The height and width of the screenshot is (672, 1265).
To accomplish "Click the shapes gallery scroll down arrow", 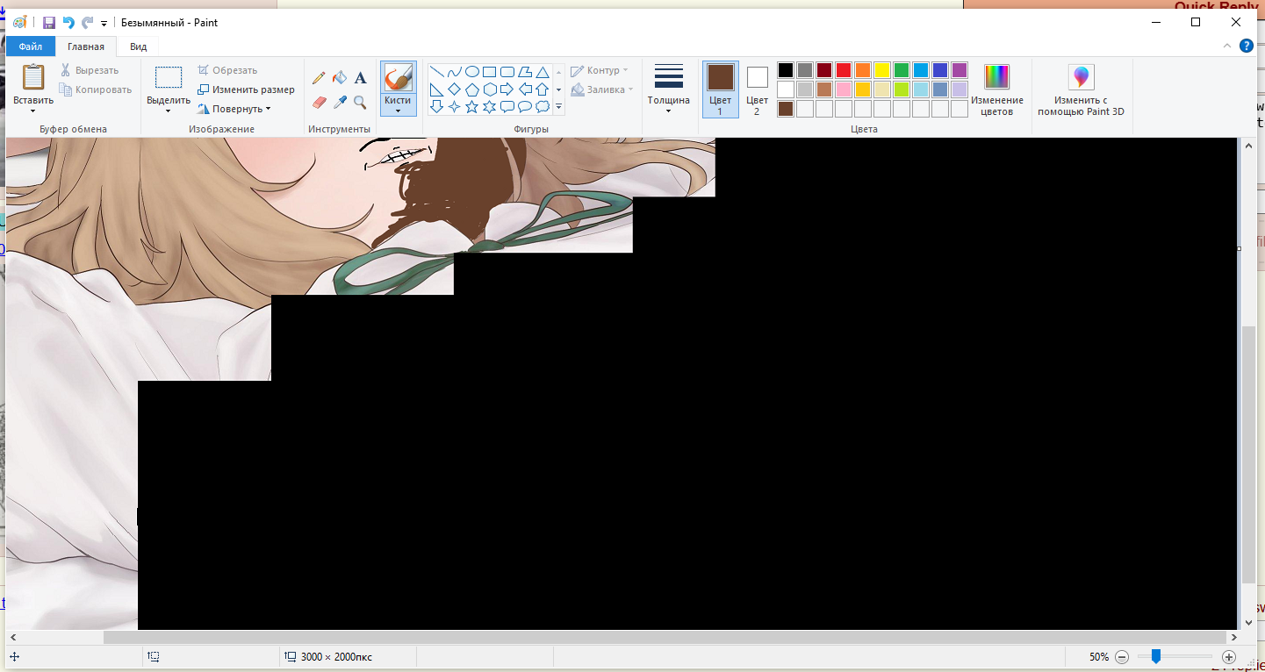I will pos(558,89).
